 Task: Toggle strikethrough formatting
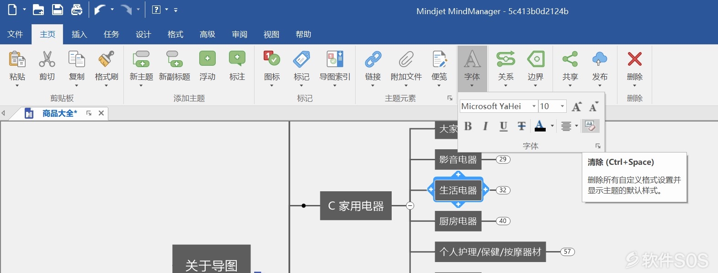[x=521, y=126]
